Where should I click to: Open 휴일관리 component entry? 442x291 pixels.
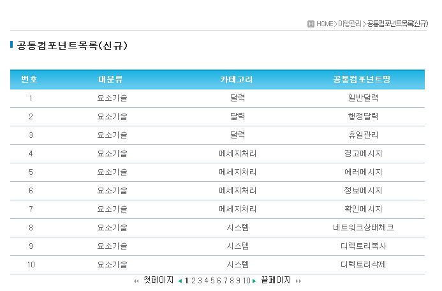tap(362, 135)
